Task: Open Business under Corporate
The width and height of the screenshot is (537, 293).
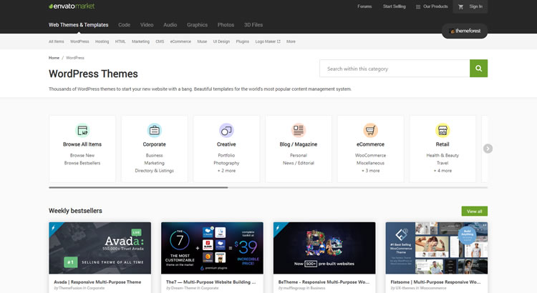Action: pos(155,155)
